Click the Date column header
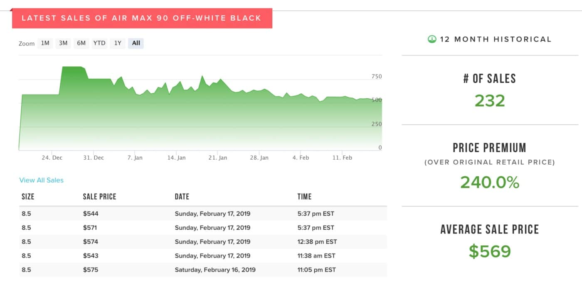The height and width of the screenshot is (282, 582). pyautogui.click(x=182, y=197)
